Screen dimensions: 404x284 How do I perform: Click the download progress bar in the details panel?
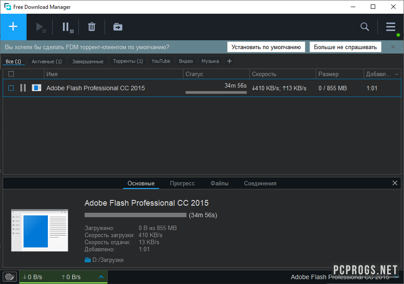[x=135, y=215]
